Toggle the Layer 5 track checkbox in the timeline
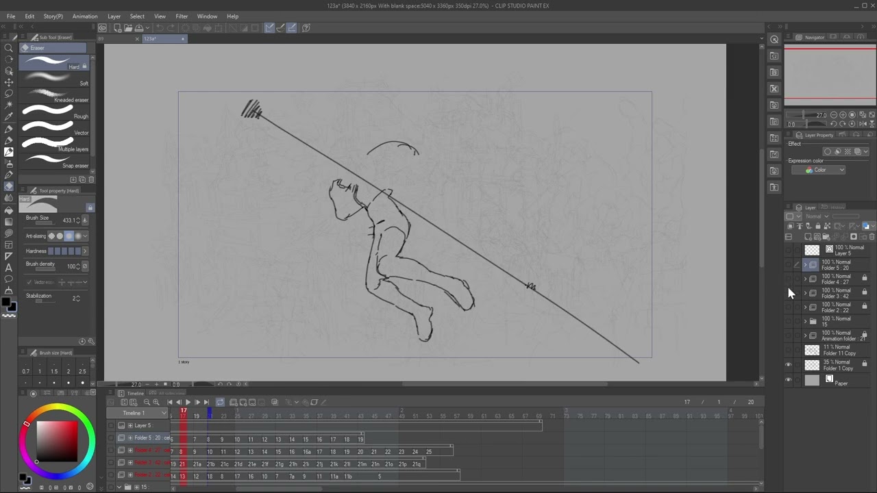Viewport: 877px width, 493px height. pos(111,425)
